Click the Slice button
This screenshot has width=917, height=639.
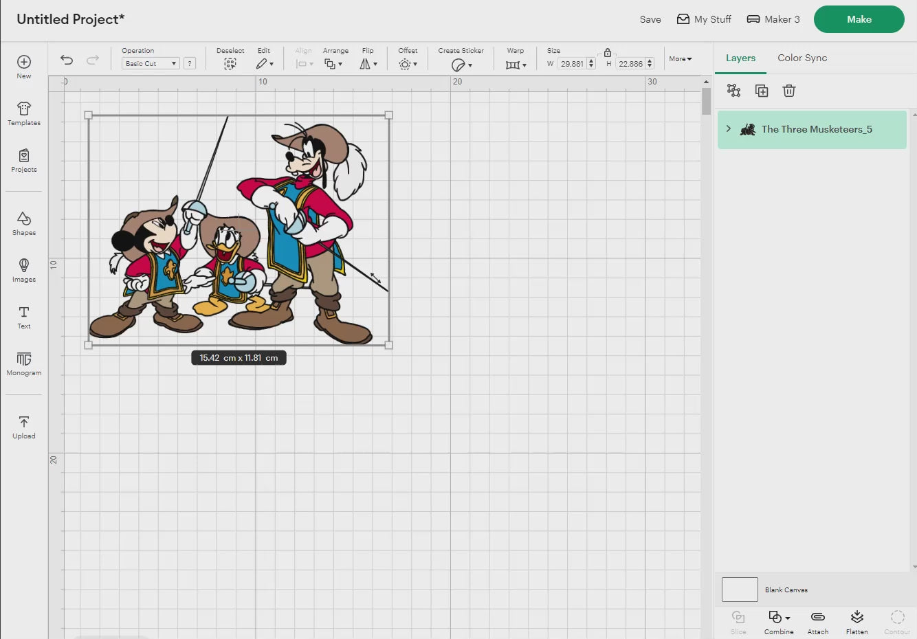738,622
